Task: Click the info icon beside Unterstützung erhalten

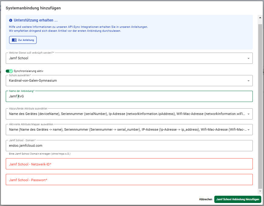Action: click(x=11, y=20)
